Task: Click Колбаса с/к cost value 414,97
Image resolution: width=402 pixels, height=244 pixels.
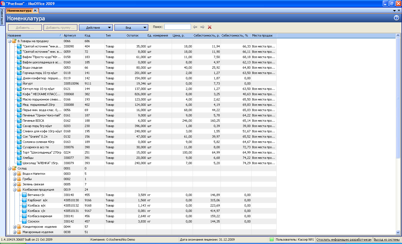Action: 207,211
